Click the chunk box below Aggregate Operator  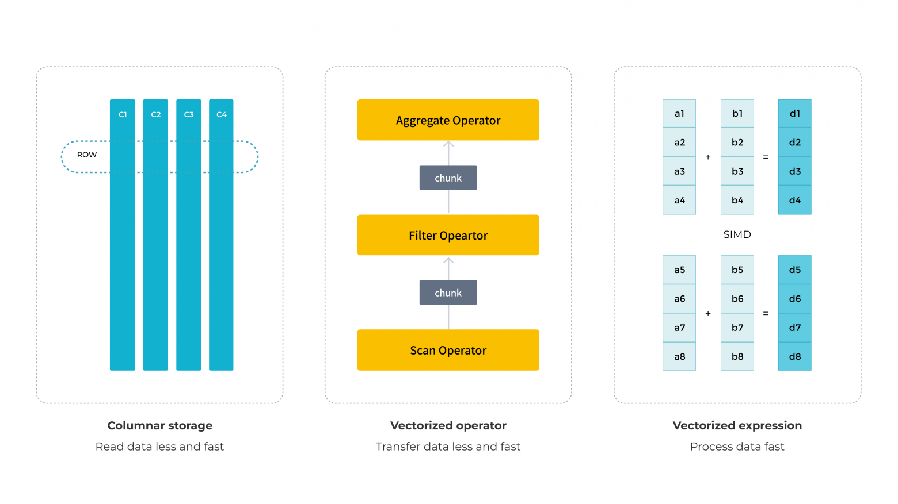click(448, 178)
